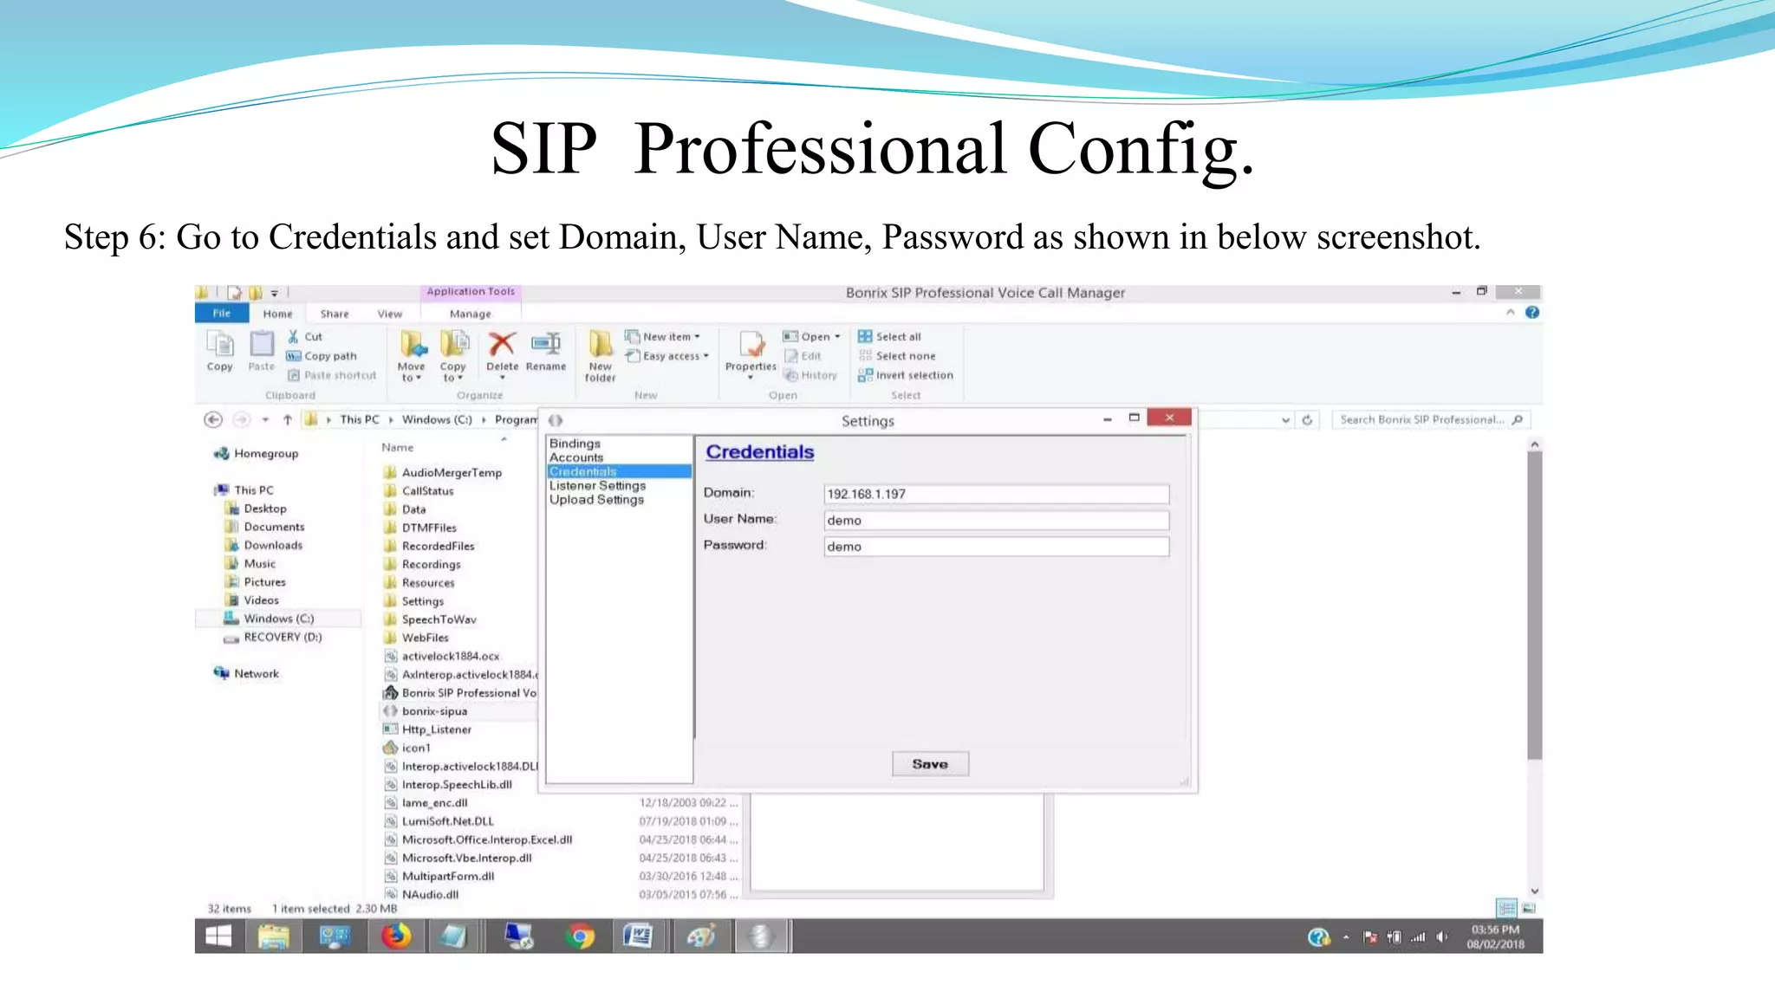Click the Explorer Help question mark icon

(x=1532, y=313)
